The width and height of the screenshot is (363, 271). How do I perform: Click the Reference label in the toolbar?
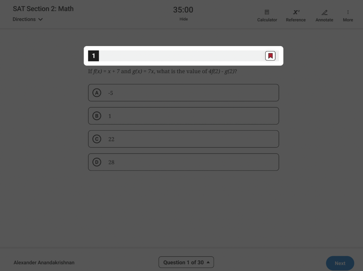click(296, 20)
